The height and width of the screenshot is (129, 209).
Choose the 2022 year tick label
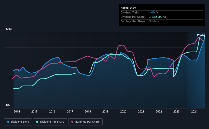[159, 111]
